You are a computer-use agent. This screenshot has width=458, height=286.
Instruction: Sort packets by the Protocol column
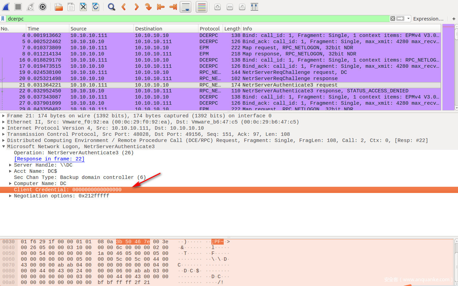point(210,29)
